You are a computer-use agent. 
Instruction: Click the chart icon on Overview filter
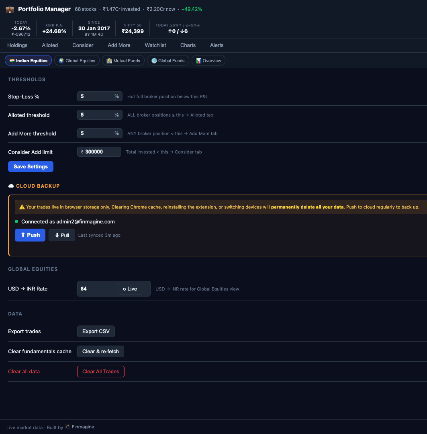pyautogui.click(x=198, y=60)
